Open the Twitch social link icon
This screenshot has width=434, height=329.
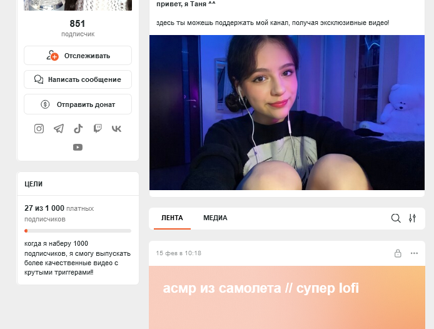click(x=98, y=128)
